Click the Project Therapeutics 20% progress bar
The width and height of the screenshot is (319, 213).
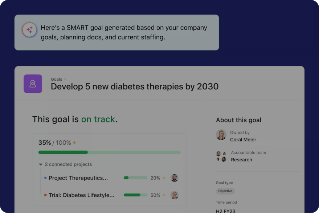click(x=135, y=178)
